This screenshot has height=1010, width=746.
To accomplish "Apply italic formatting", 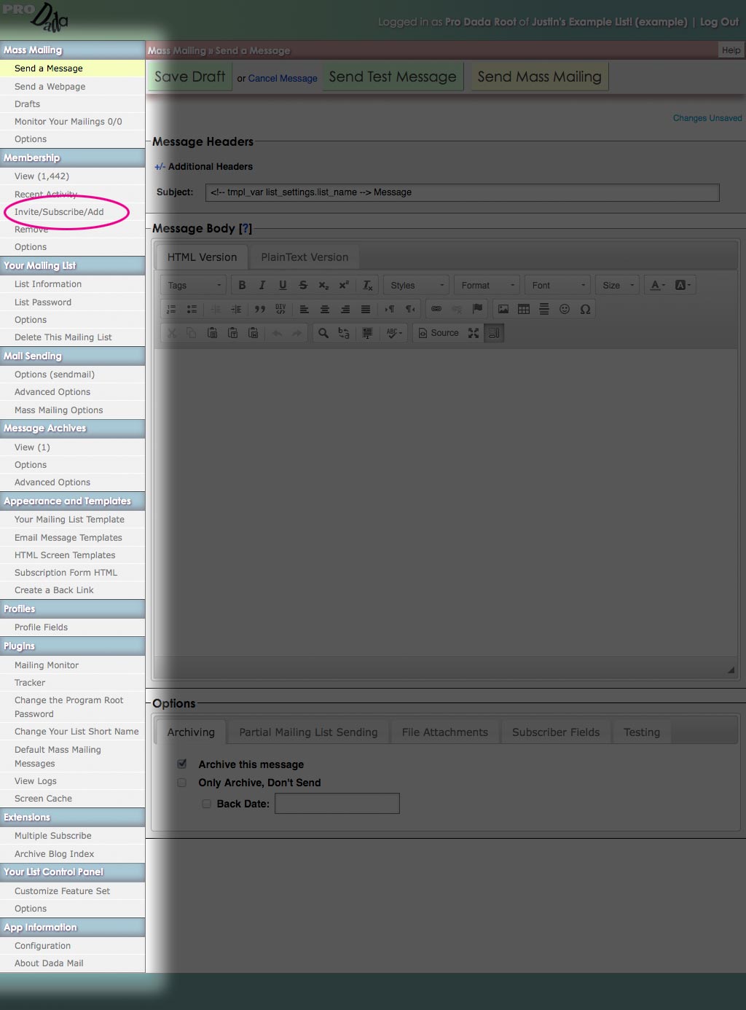I will click(x=262, y=286).
